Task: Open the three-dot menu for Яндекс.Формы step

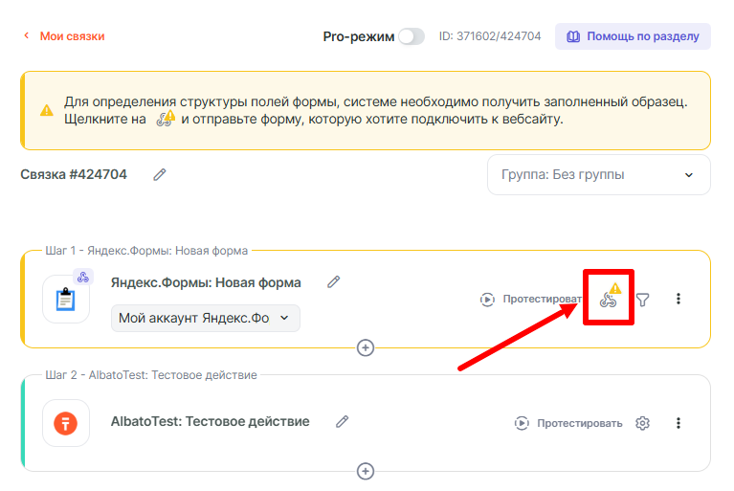Action: (678, 299)
